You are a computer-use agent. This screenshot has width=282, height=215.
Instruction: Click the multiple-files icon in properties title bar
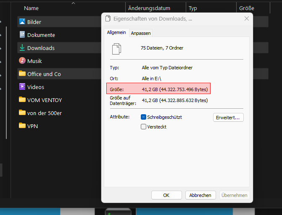(108, 18)
